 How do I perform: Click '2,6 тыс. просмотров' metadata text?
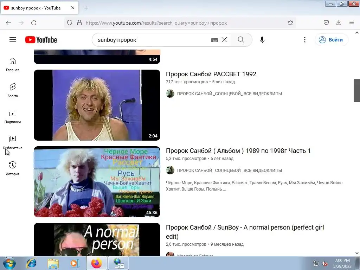[186, 244]
